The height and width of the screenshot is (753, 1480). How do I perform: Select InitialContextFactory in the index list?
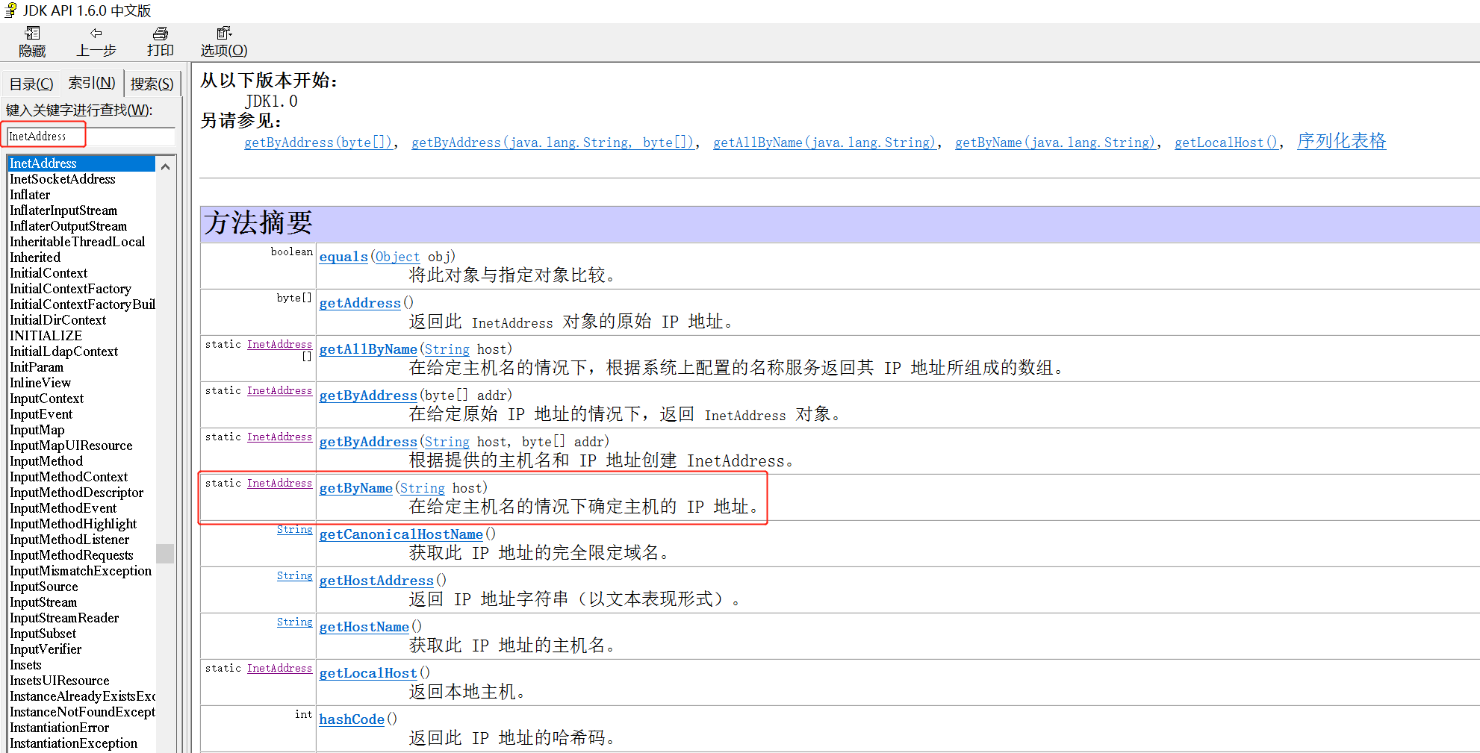(x=70, y=289)
